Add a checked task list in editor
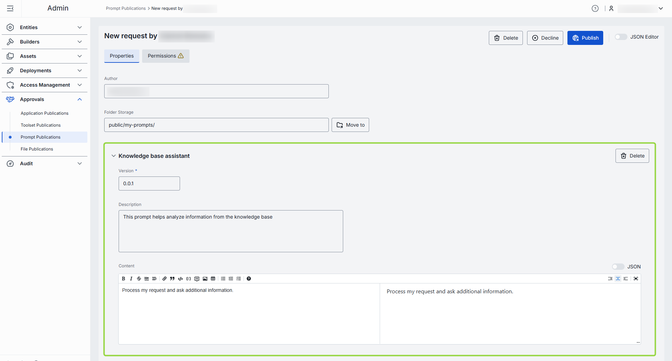672x361 pixels. 239,279
